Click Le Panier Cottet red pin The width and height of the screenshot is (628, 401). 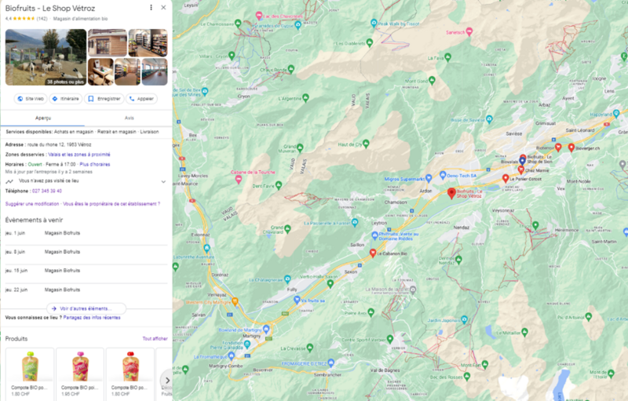coord(506,178)
